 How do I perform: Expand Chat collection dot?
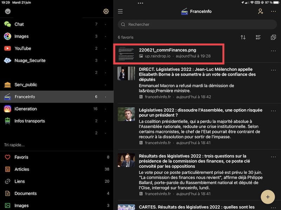(105, 24)
